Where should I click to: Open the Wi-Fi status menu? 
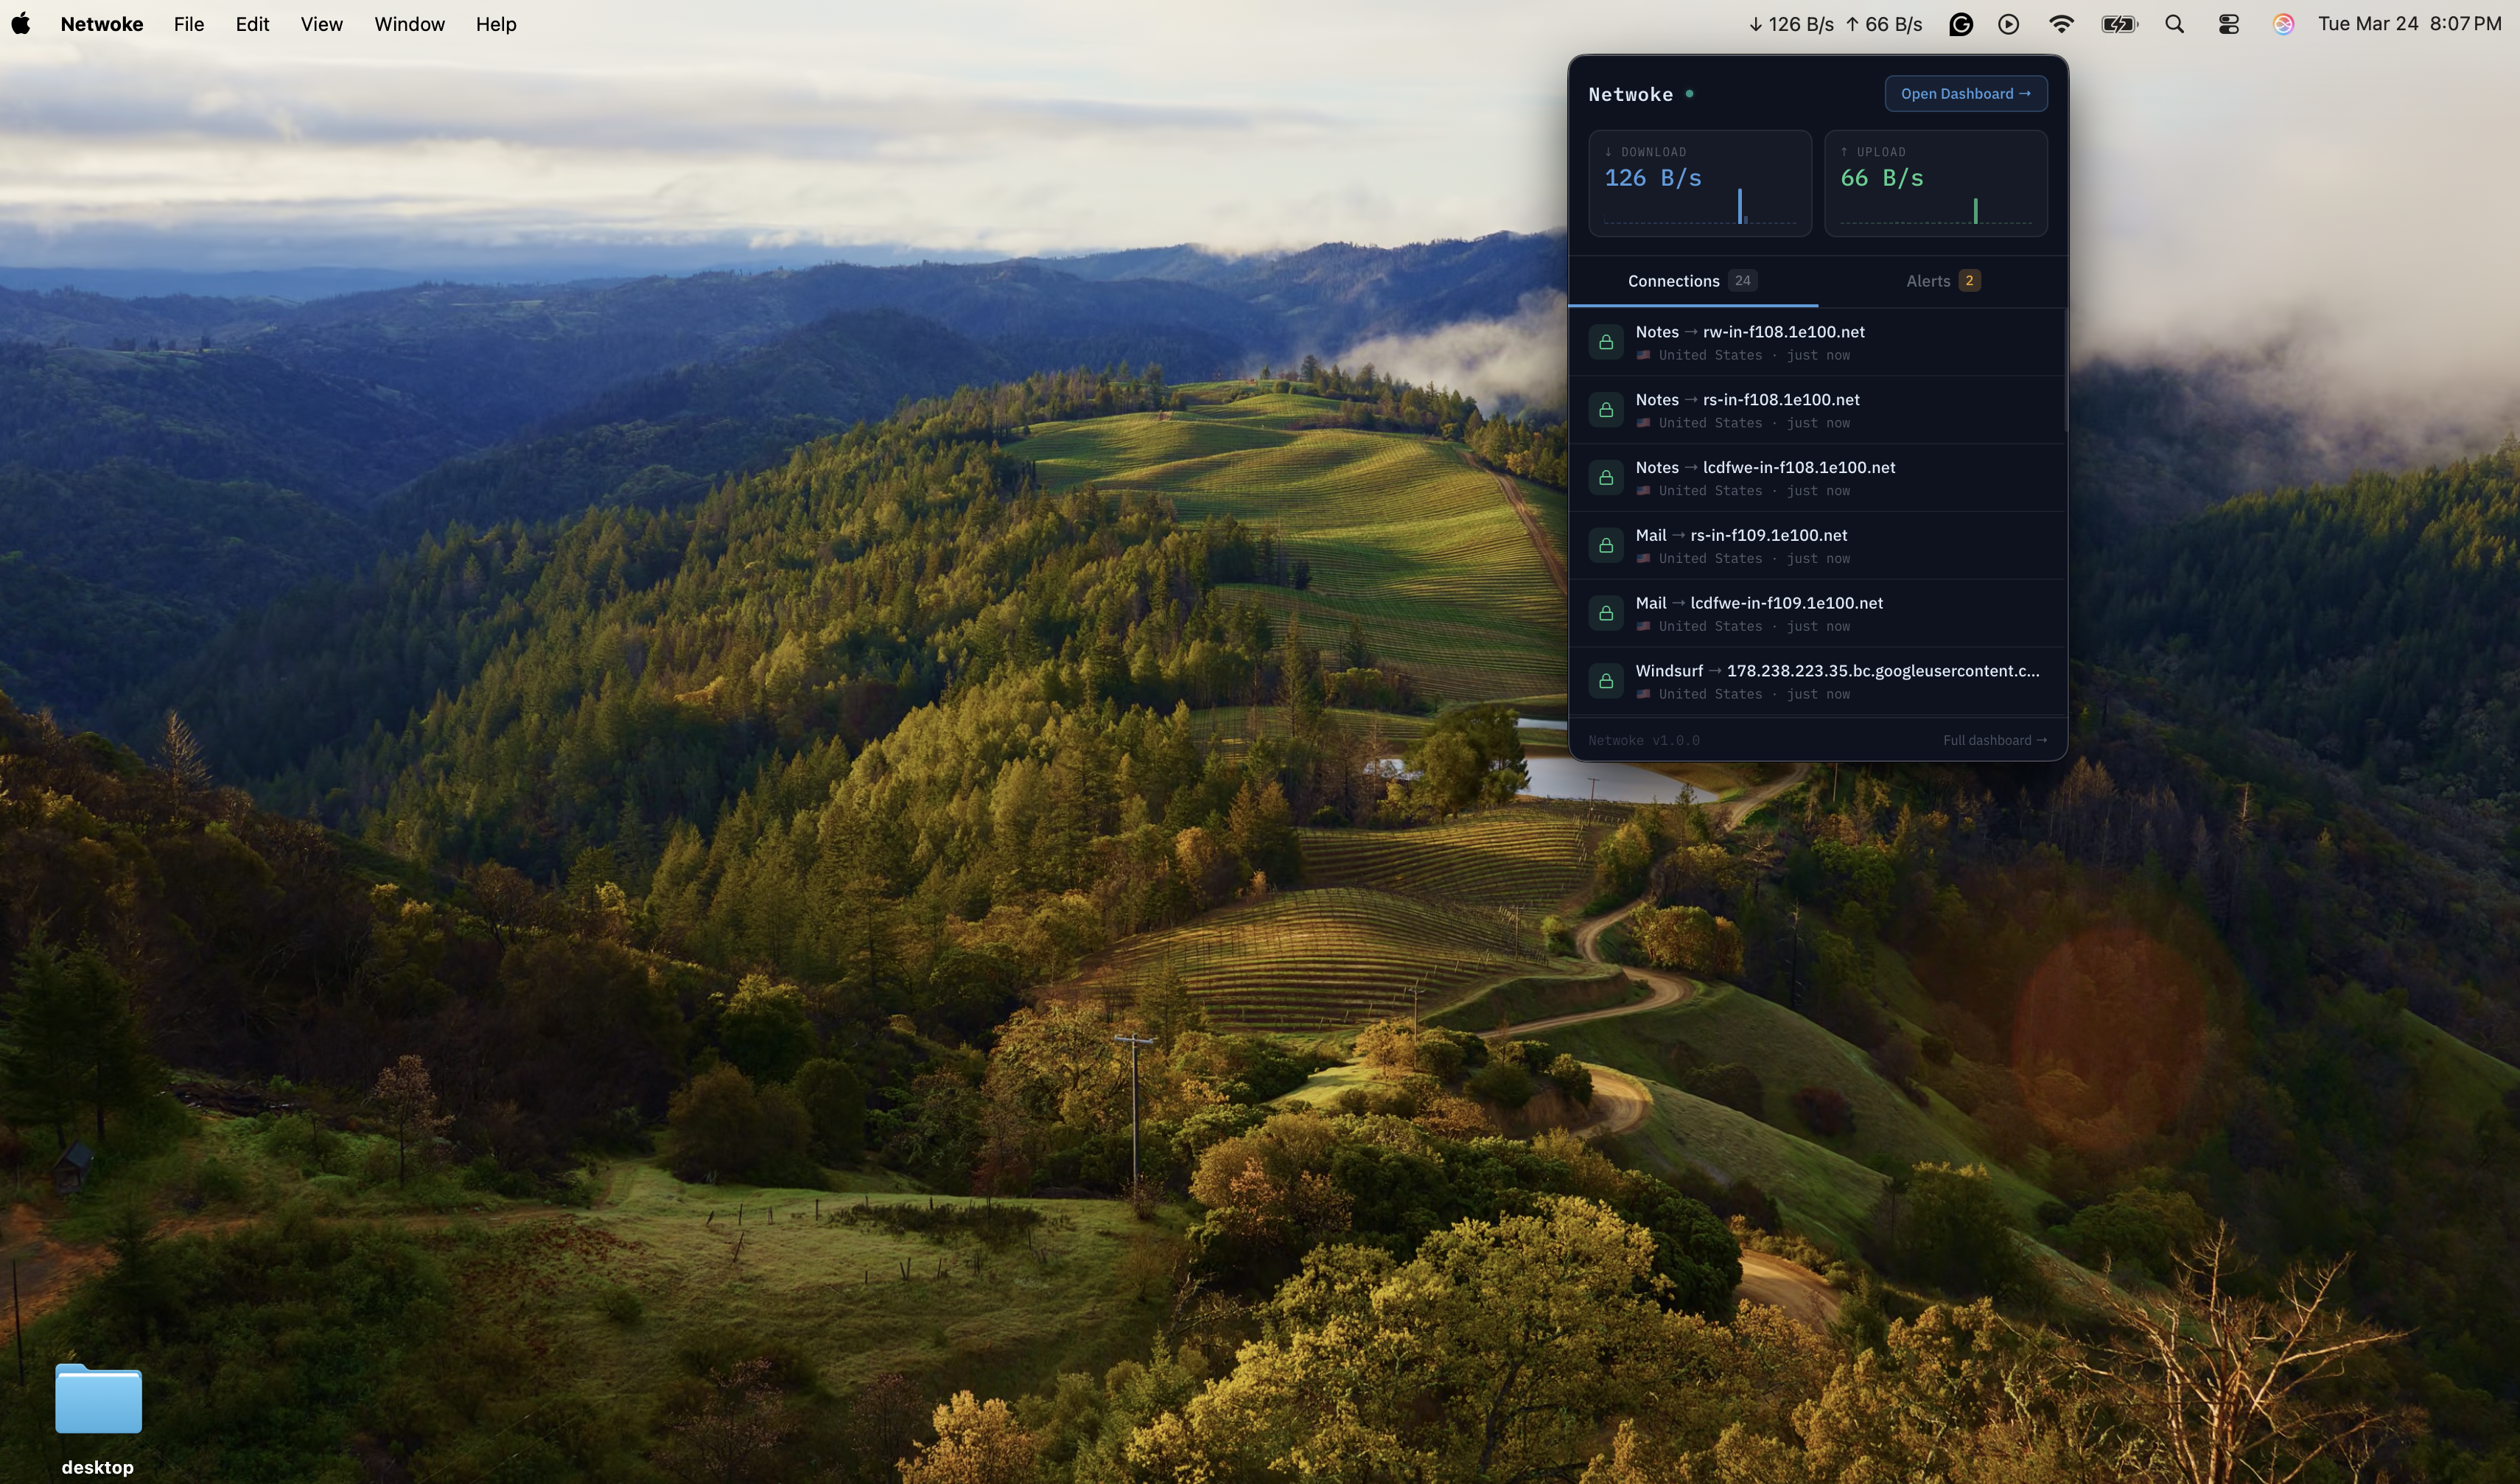2061,24
